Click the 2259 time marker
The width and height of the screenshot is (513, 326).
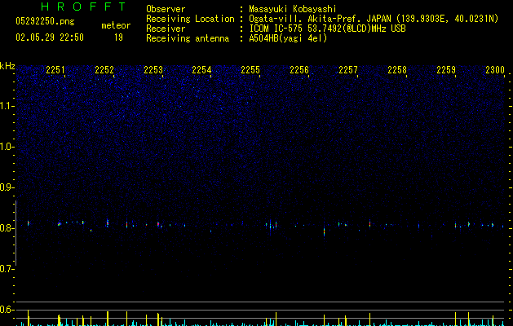(x=446, y=70)
